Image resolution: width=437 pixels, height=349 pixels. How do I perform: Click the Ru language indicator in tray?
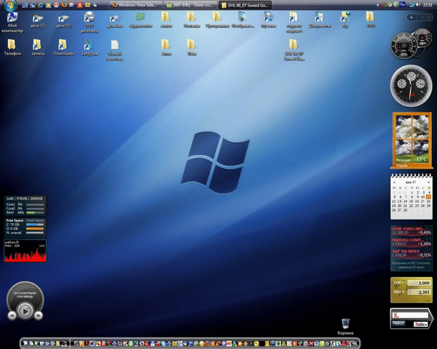click(x=402, y=5)
